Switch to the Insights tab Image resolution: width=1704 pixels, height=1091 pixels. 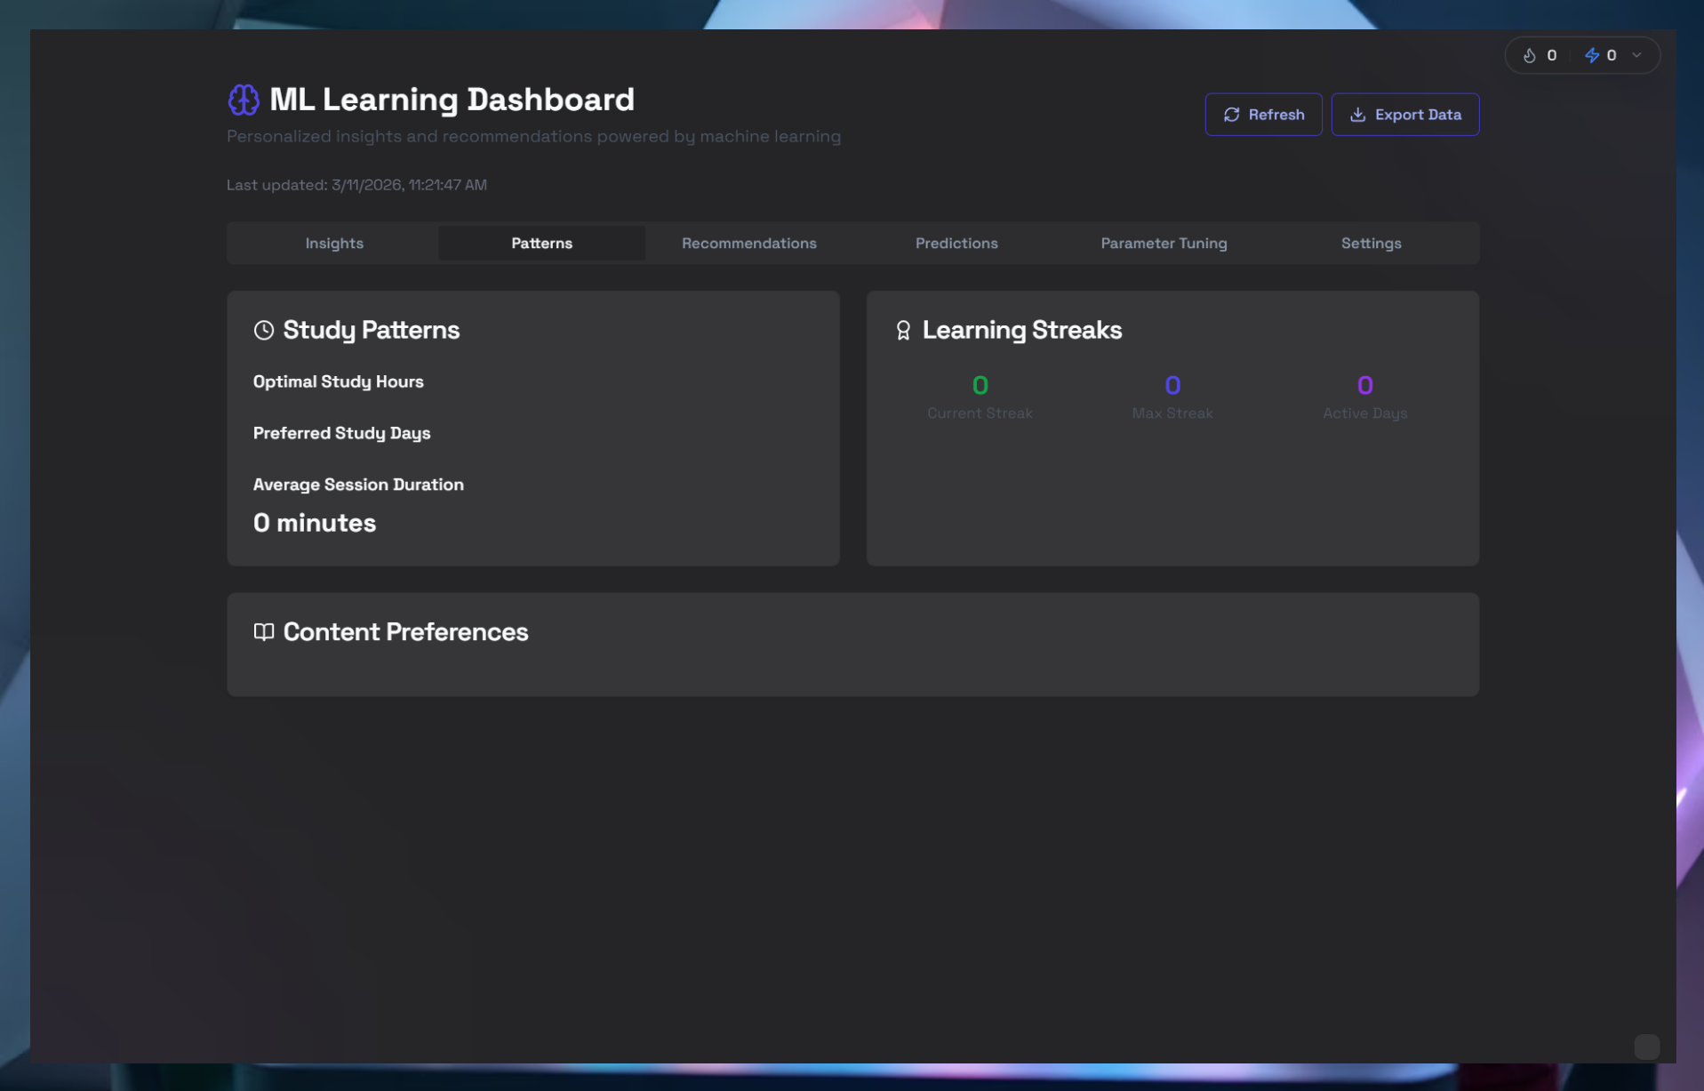click(334, 243)
